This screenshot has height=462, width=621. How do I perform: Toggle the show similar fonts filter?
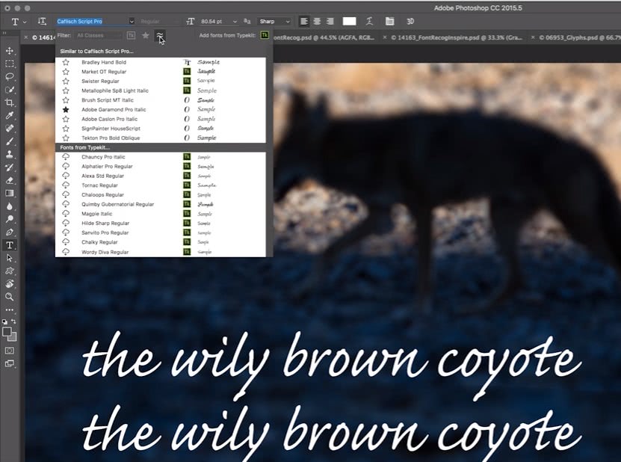pyautogui.click(x=160, y=36)
